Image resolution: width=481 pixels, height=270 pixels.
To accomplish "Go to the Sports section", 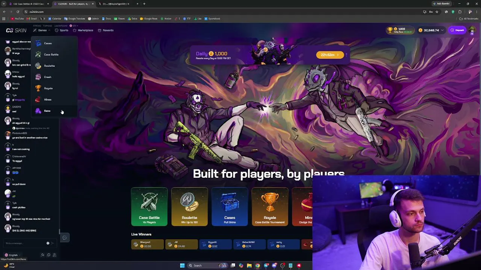I will click(62, 30).
